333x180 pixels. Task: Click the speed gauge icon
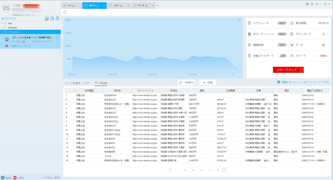[x=292, y=56]
